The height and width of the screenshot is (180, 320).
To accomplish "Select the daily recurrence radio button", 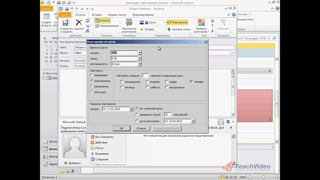I will point(92,75).
